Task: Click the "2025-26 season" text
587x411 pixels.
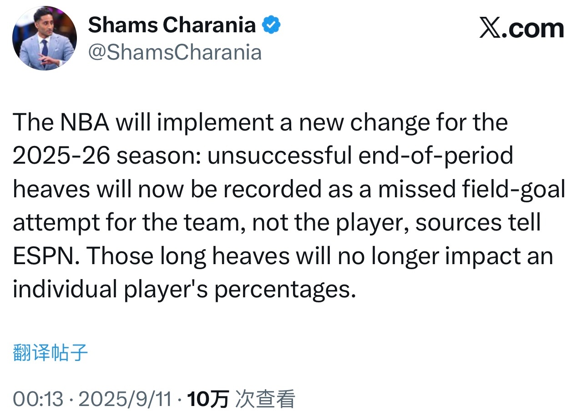Action: 107,156
